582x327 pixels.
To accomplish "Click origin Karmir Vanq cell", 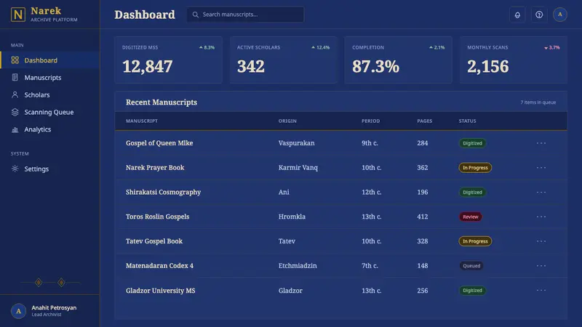I will tap(298, 168).
